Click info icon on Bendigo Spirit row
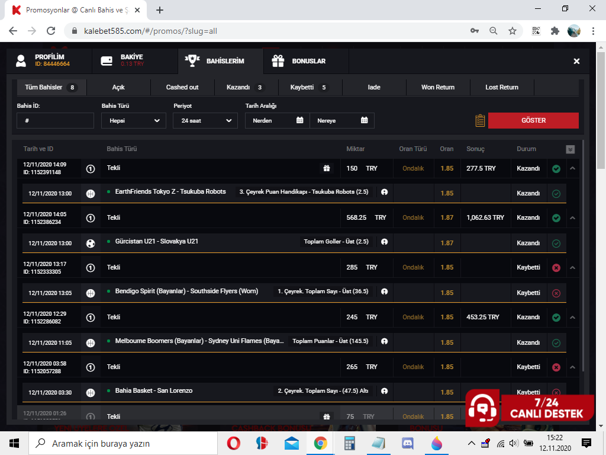This screenshot has width=606, height=455. (384, 291)
